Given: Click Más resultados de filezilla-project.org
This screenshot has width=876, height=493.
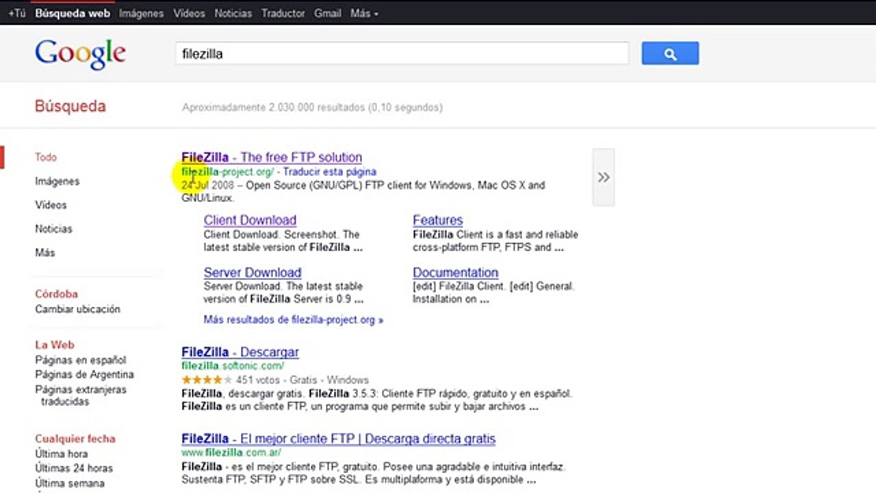Looking at the screenshot, I should click(294, 320).
